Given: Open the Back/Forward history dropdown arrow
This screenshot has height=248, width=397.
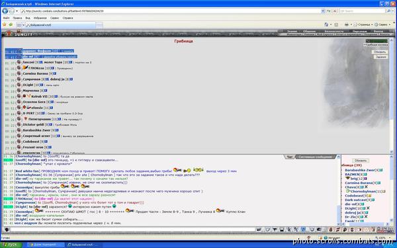Looking at the screenshot, I should click(x=17, y=11).
